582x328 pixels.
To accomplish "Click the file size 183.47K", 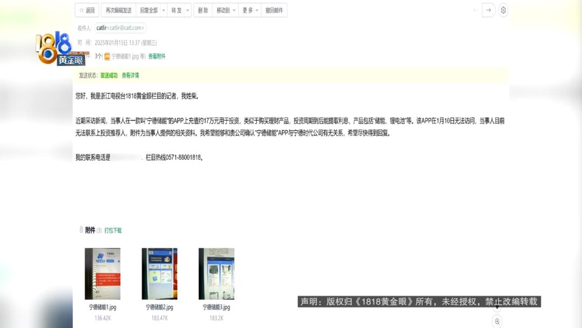I will [x=160, y=318].
